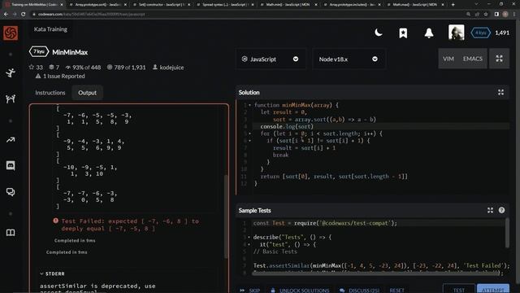520x293 pixels.
Task: Bookmark this kata with the bookmark icon
Action: (x=403, y=33)
